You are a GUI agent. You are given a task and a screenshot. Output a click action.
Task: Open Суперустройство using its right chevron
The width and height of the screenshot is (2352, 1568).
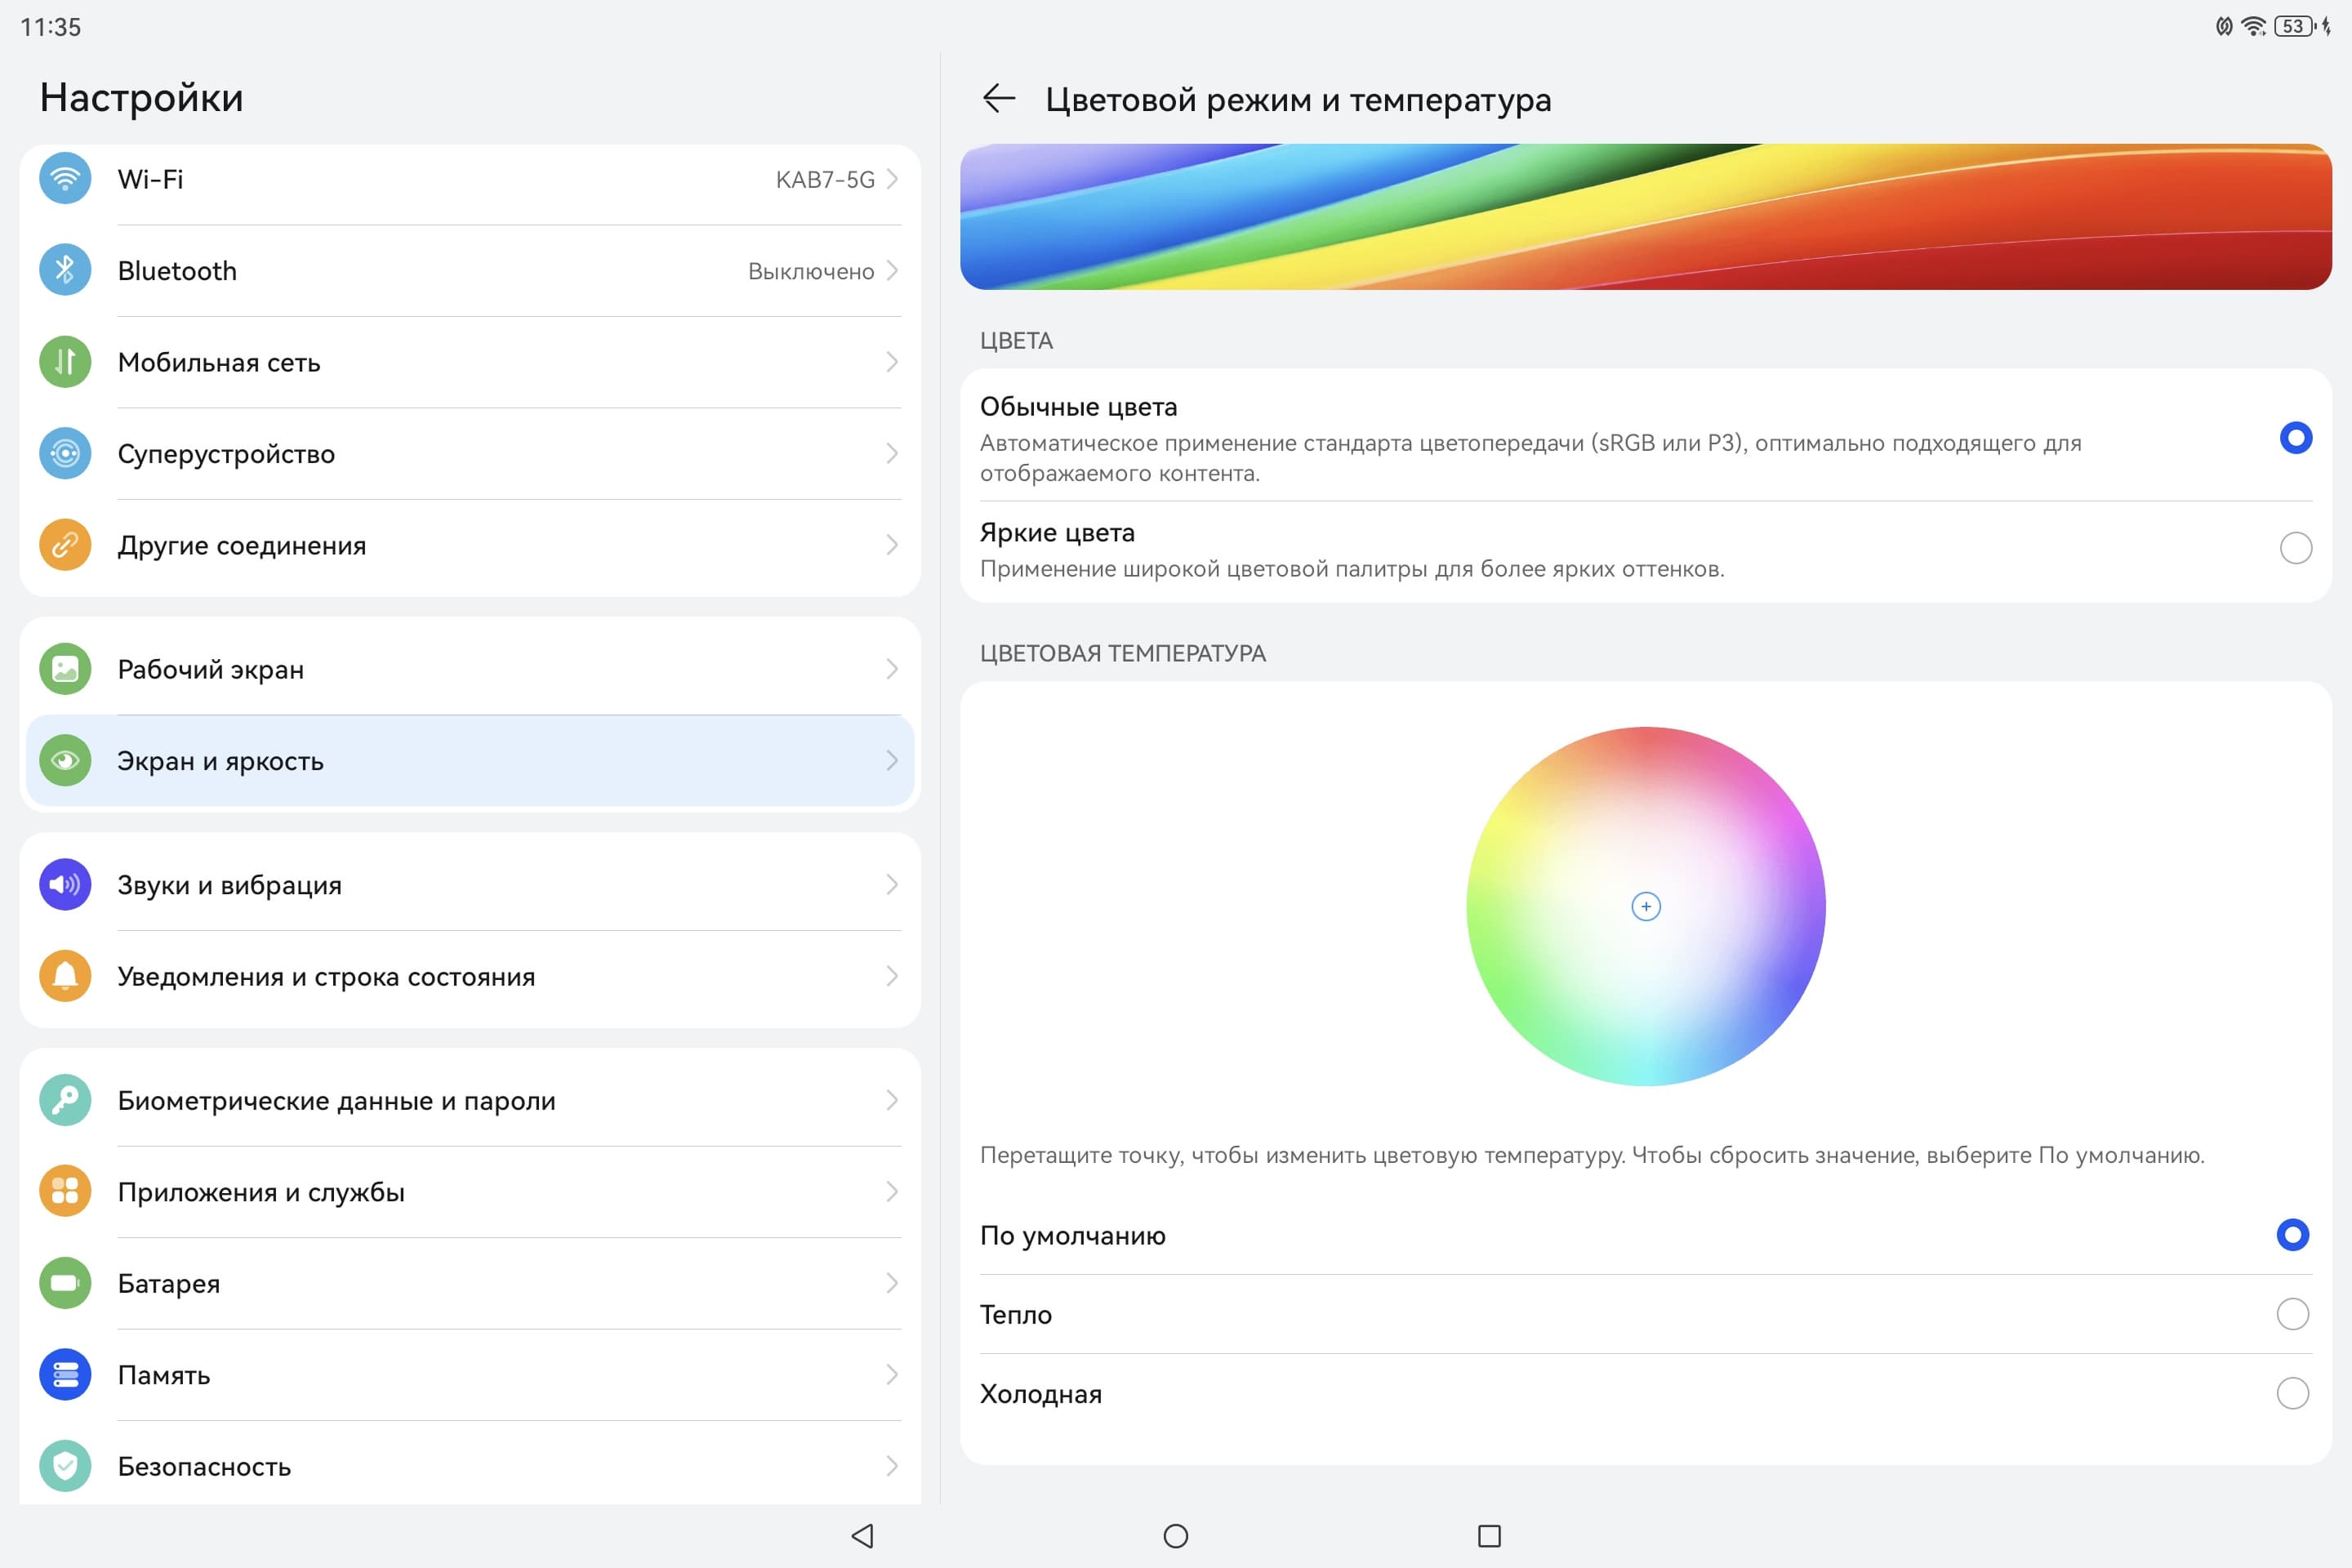[x=891, y=454]
